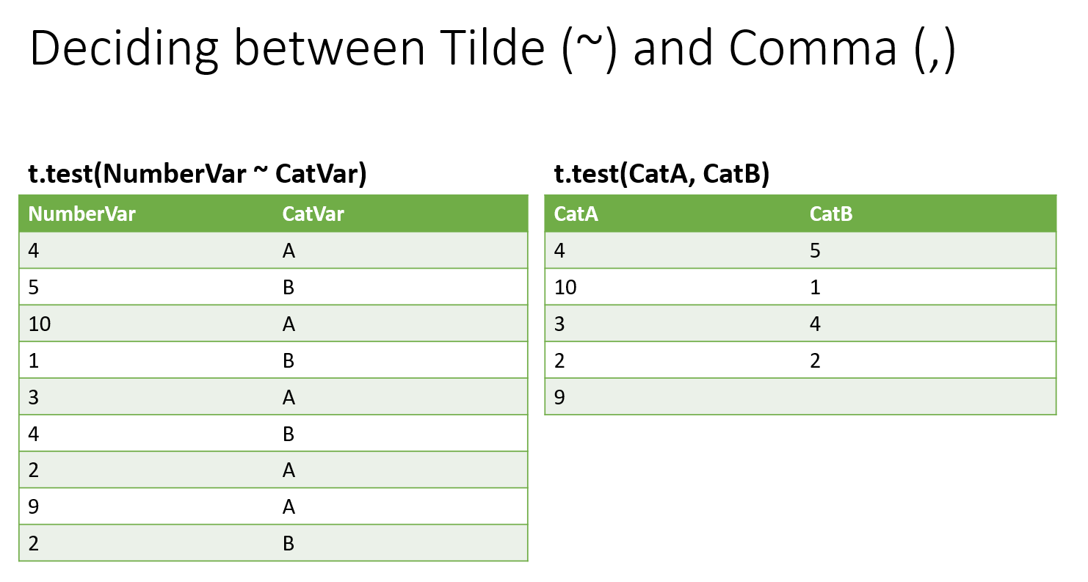The height and width of the screenshot is (582, 1088).
Task: Click the empty CatB cell in last row
Action: [x=929, y=396]
